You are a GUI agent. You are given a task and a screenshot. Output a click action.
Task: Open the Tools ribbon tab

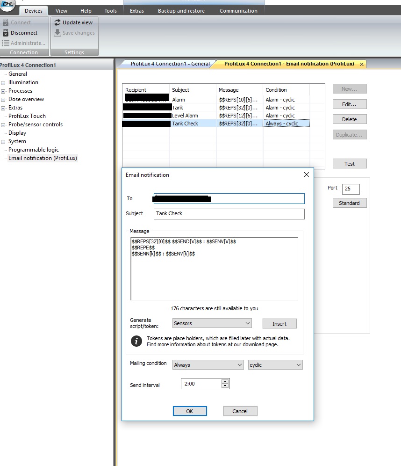coord(110,11)
